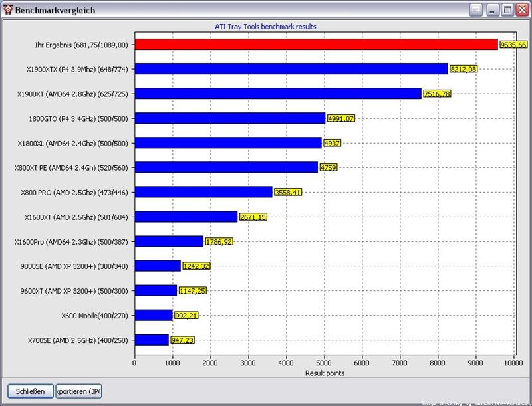Click the 4937 value label
Screen dimensions: 532x406
click(332, 143)
